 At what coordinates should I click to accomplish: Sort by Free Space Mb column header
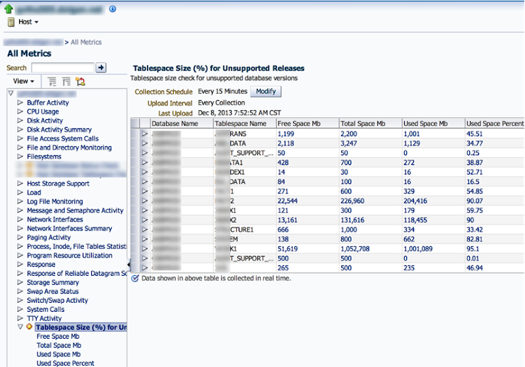[x=307, y=124]
